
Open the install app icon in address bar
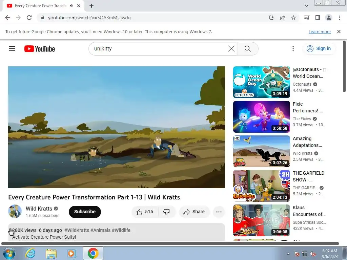point(271,18)
